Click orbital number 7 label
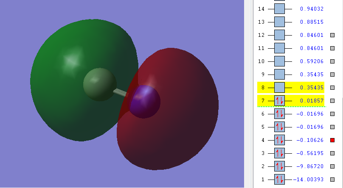This screenshot has width=343, height=188. click(263, 101)
